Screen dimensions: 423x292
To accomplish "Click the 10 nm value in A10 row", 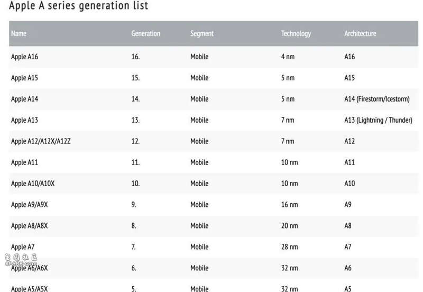I will (289, 183).
